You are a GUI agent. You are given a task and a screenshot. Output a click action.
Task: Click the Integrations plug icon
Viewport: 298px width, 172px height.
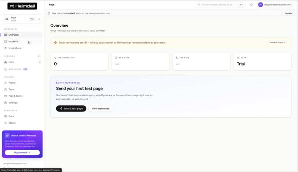6,48
